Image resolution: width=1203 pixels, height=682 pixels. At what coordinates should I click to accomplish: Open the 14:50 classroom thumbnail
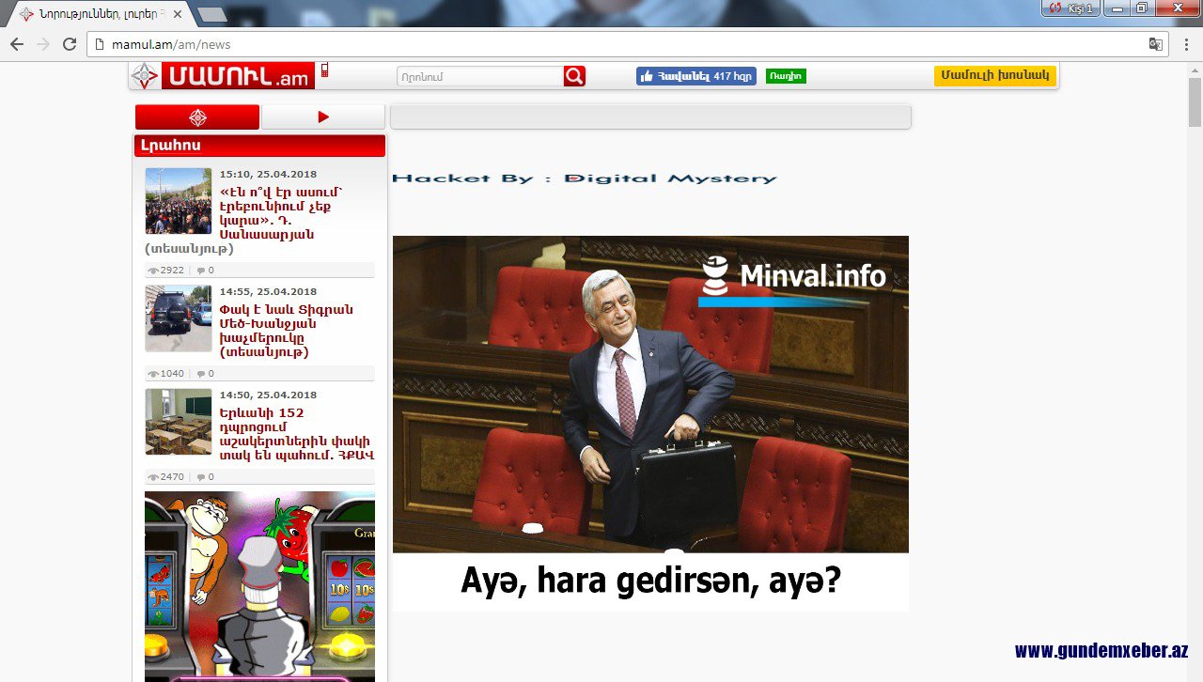(179, 422)
